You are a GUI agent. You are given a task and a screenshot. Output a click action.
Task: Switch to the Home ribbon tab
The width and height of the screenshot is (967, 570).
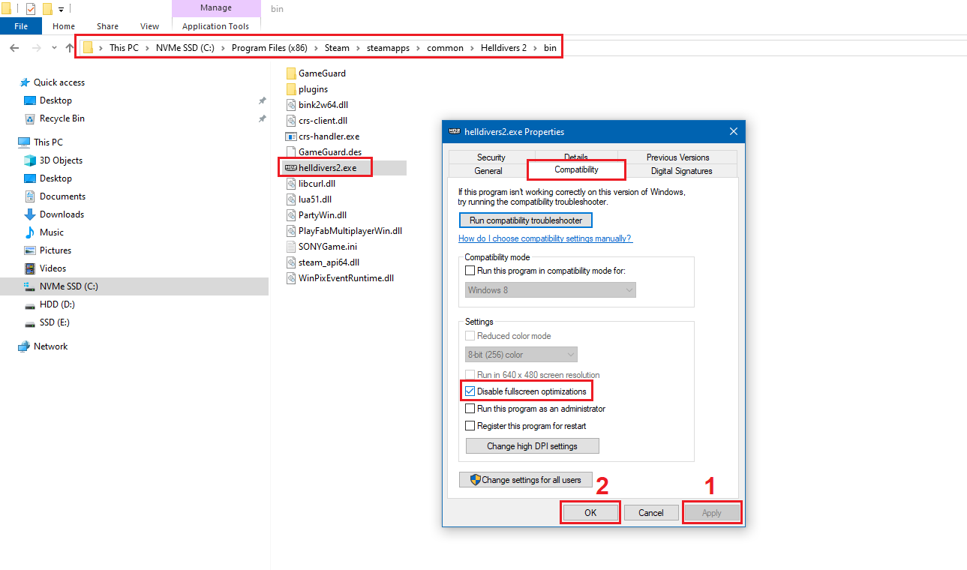(x=64, y=26)
